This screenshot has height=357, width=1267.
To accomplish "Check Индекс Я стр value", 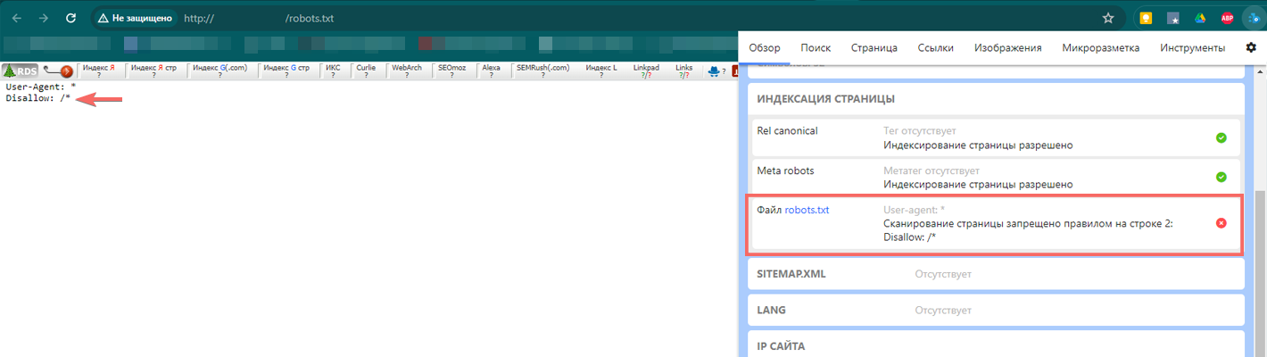I will click(x=153, y=71).
